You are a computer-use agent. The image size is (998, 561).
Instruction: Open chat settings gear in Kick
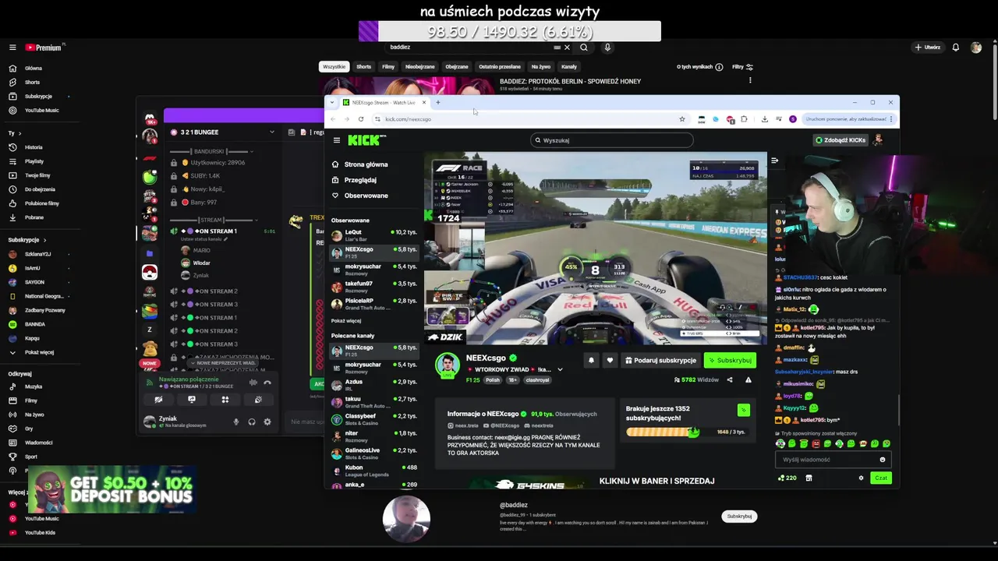pos(861,478)
